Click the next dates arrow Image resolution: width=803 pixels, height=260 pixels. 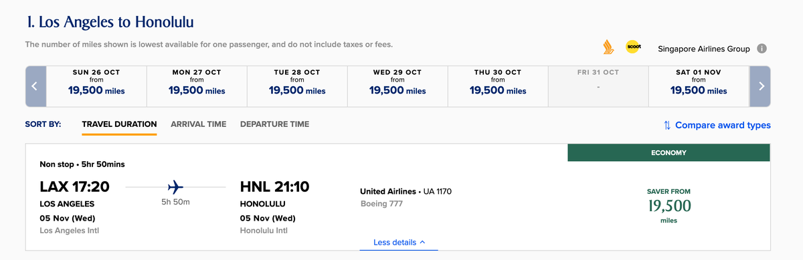click(760, 86)
